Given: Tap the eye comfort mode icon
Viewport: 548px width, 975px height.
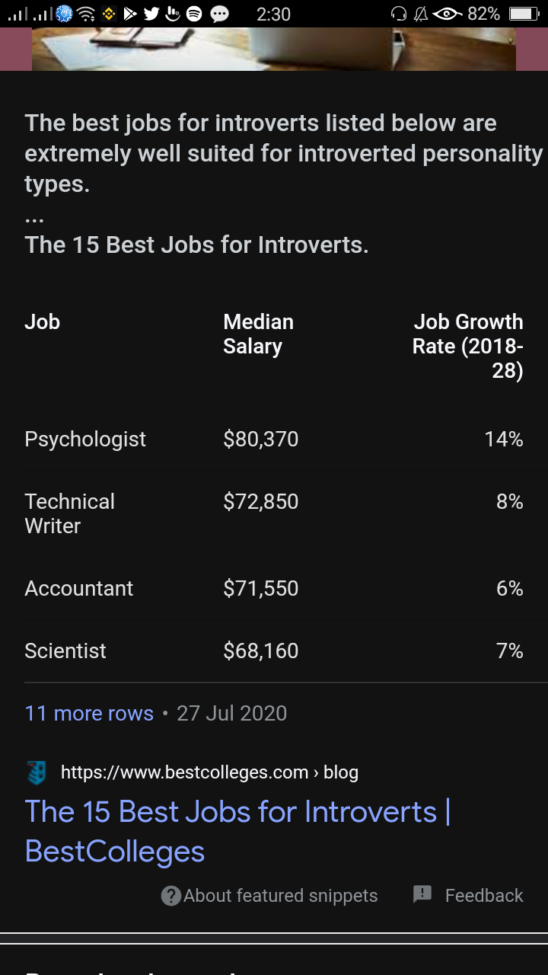Looking at the screenshot, I should [x=448, y=14].
